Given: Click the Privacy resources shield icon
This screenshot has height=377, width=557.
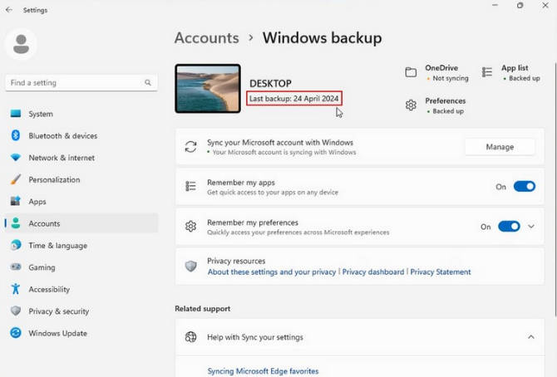Looking at the screenshot, I should point(190,267).
